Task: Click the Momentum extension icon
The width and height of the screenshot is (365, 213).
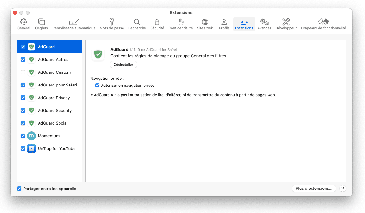Action: click(32, 136)
